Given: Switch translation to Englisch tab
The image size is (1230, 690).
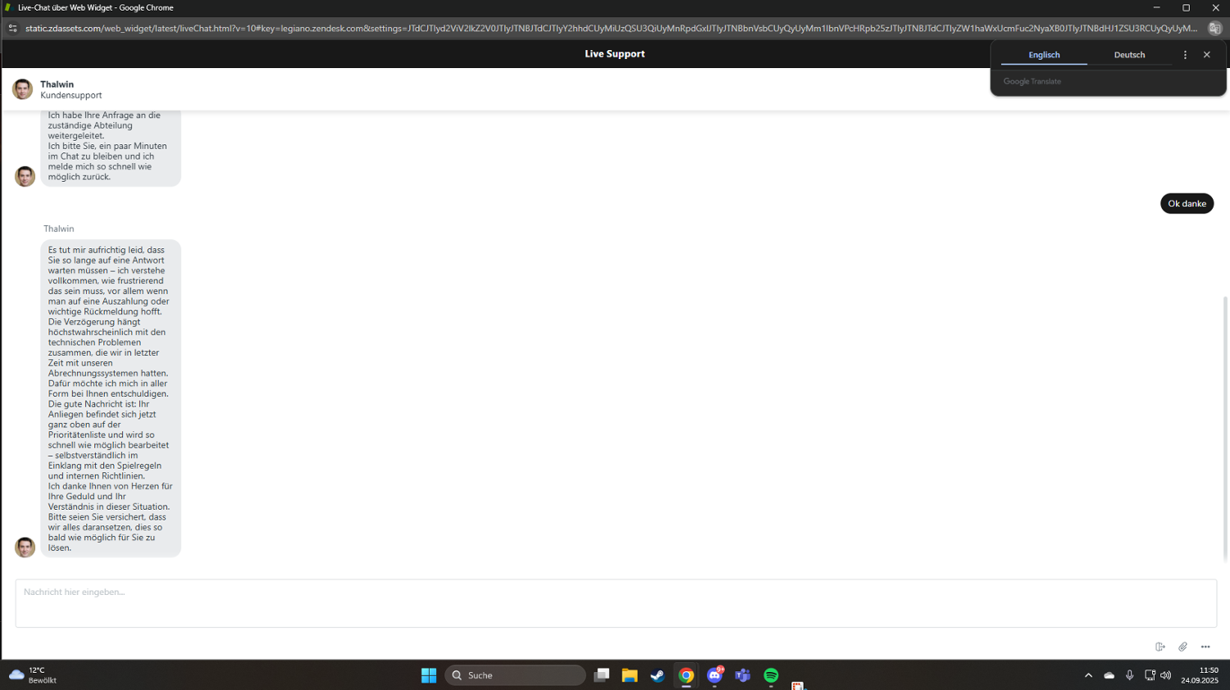Looking at the screenshot, I should coord(1044,55).
